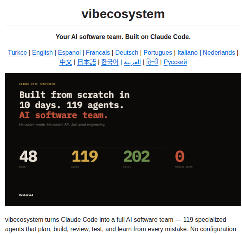Image resolution: width=242 pixels, height=234 pixels.
Task: Open the العربية Arabic link
Action: (x=132, y=63)
